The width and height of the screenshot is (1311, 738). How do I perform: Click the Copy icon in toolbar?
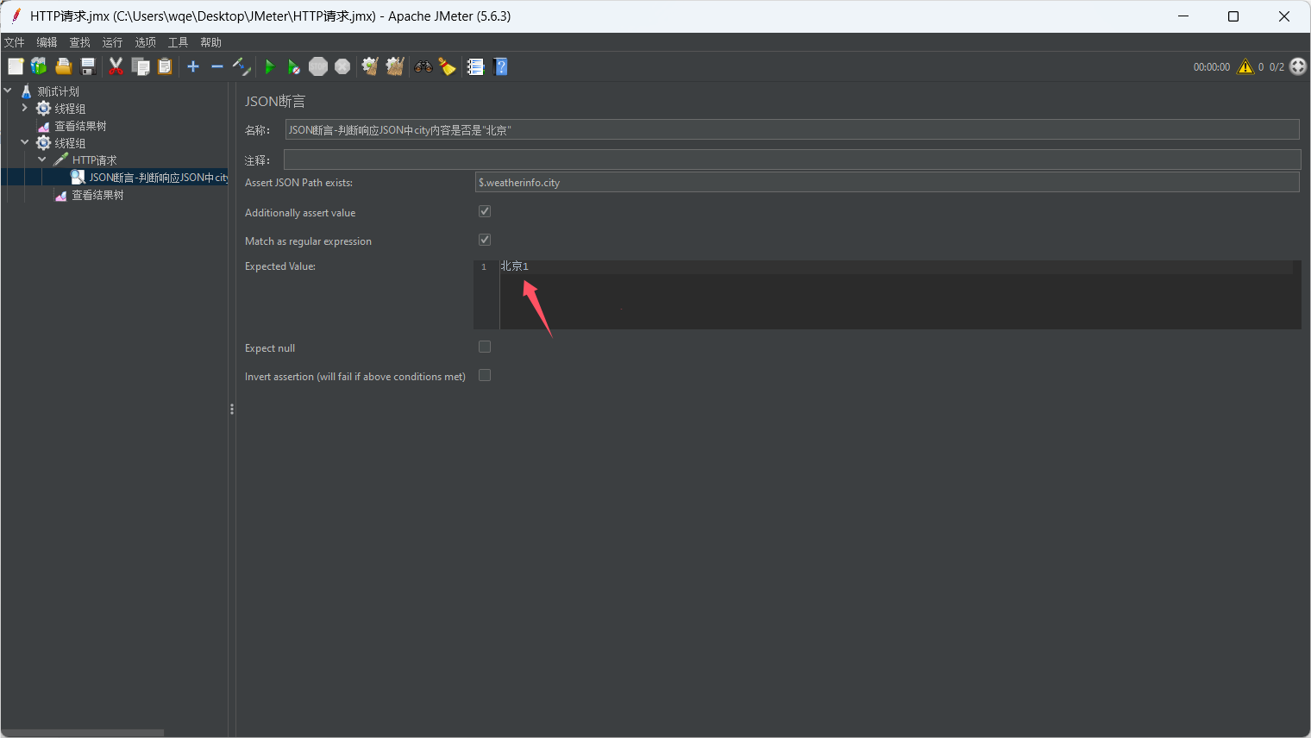tap(141, 66)
